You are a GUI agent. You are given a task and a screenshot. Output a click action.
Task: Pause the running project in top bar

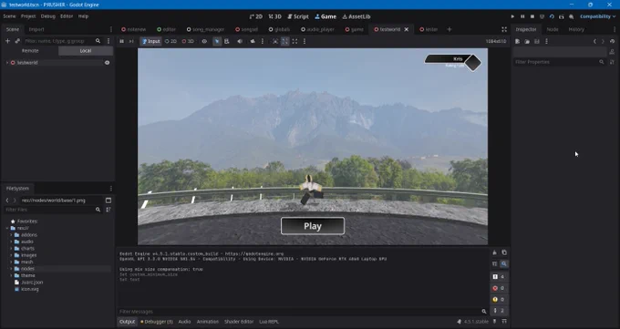click(x=522, y=16)
